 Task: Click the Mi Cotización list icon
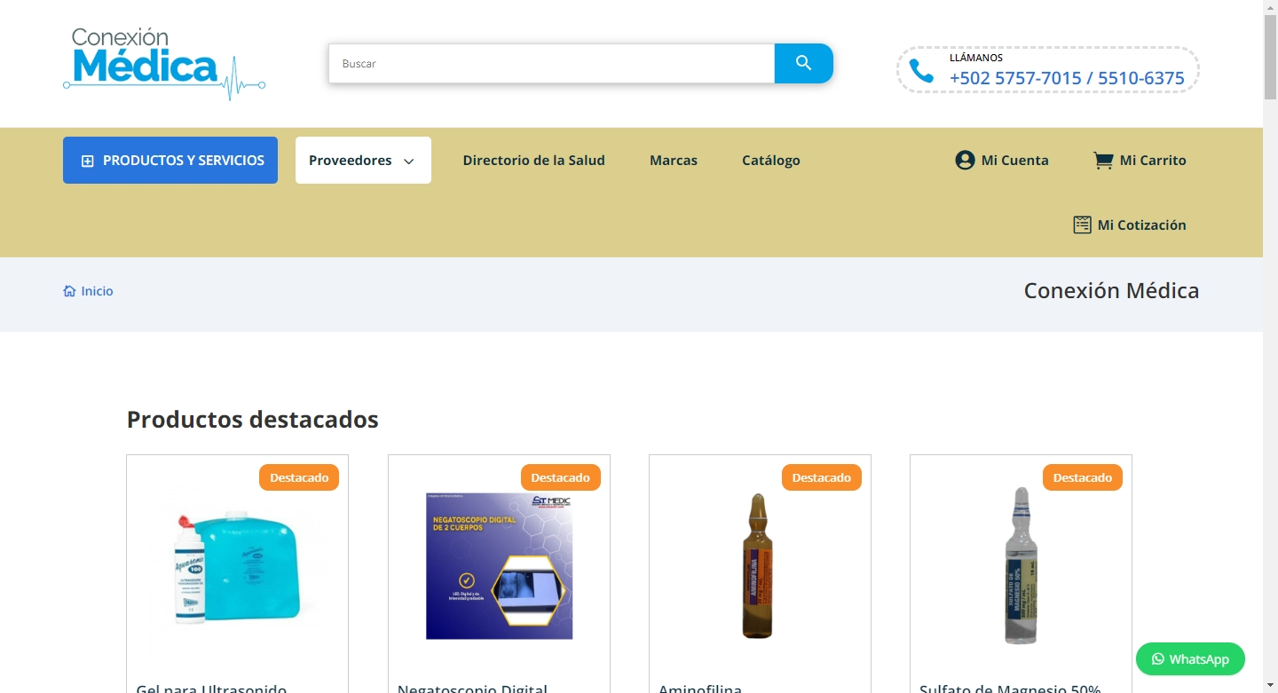click(1082, 224)
